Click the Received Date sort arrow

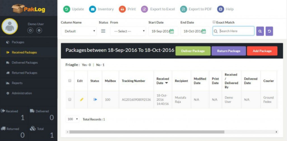point(166,83)
